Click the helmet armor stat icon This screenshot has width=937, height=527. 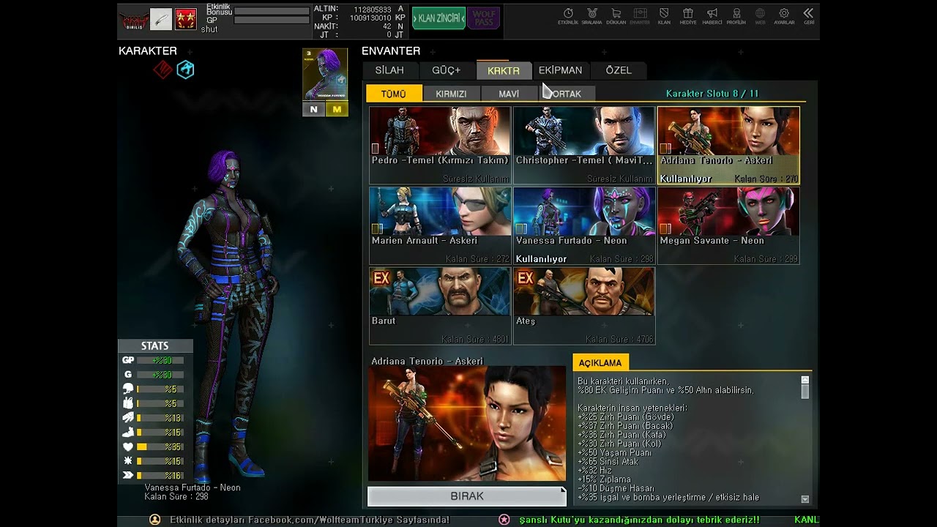click(x=128, y=389)
